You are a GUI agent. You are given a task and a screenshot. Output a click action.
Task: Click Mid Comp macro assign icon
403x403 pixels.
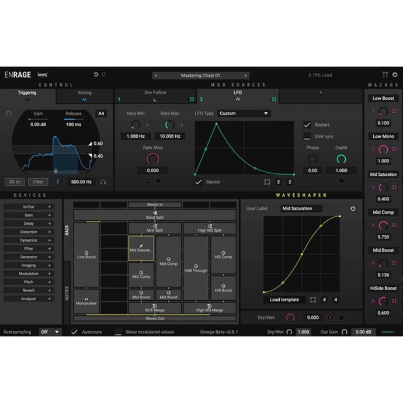[x=394, y=225]
